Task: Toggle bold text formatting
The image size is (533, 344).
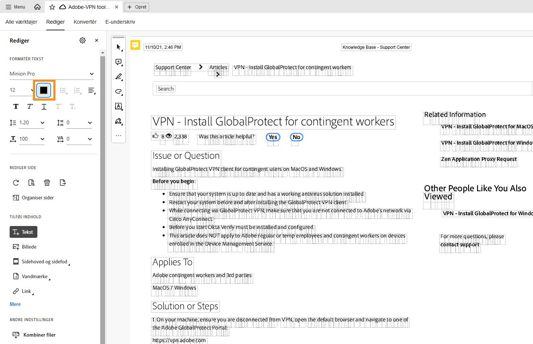Action: (x=16, y=107)
